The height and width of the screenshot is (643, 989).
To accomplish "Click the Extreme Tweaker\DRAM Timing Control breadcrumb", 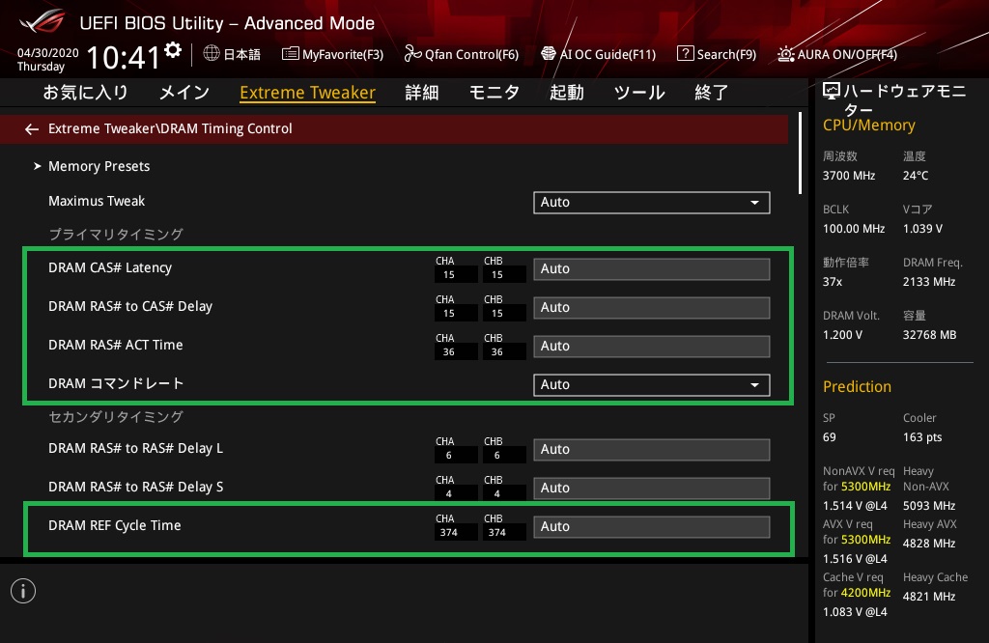I will point(170,128).
